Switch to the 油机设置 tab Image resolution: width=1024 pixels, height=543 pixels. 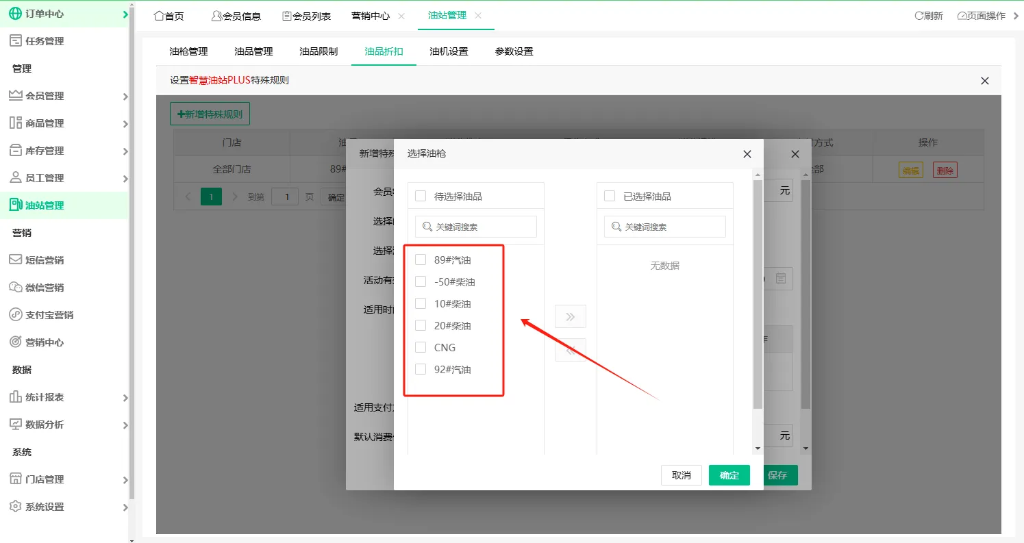coord(449,51)
